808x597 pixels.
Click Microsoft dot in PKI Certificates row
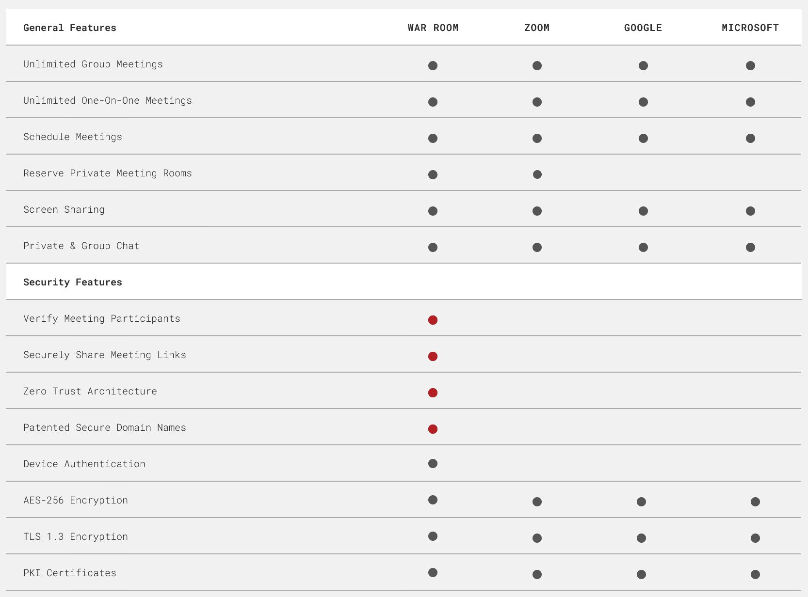click(755, 574)
